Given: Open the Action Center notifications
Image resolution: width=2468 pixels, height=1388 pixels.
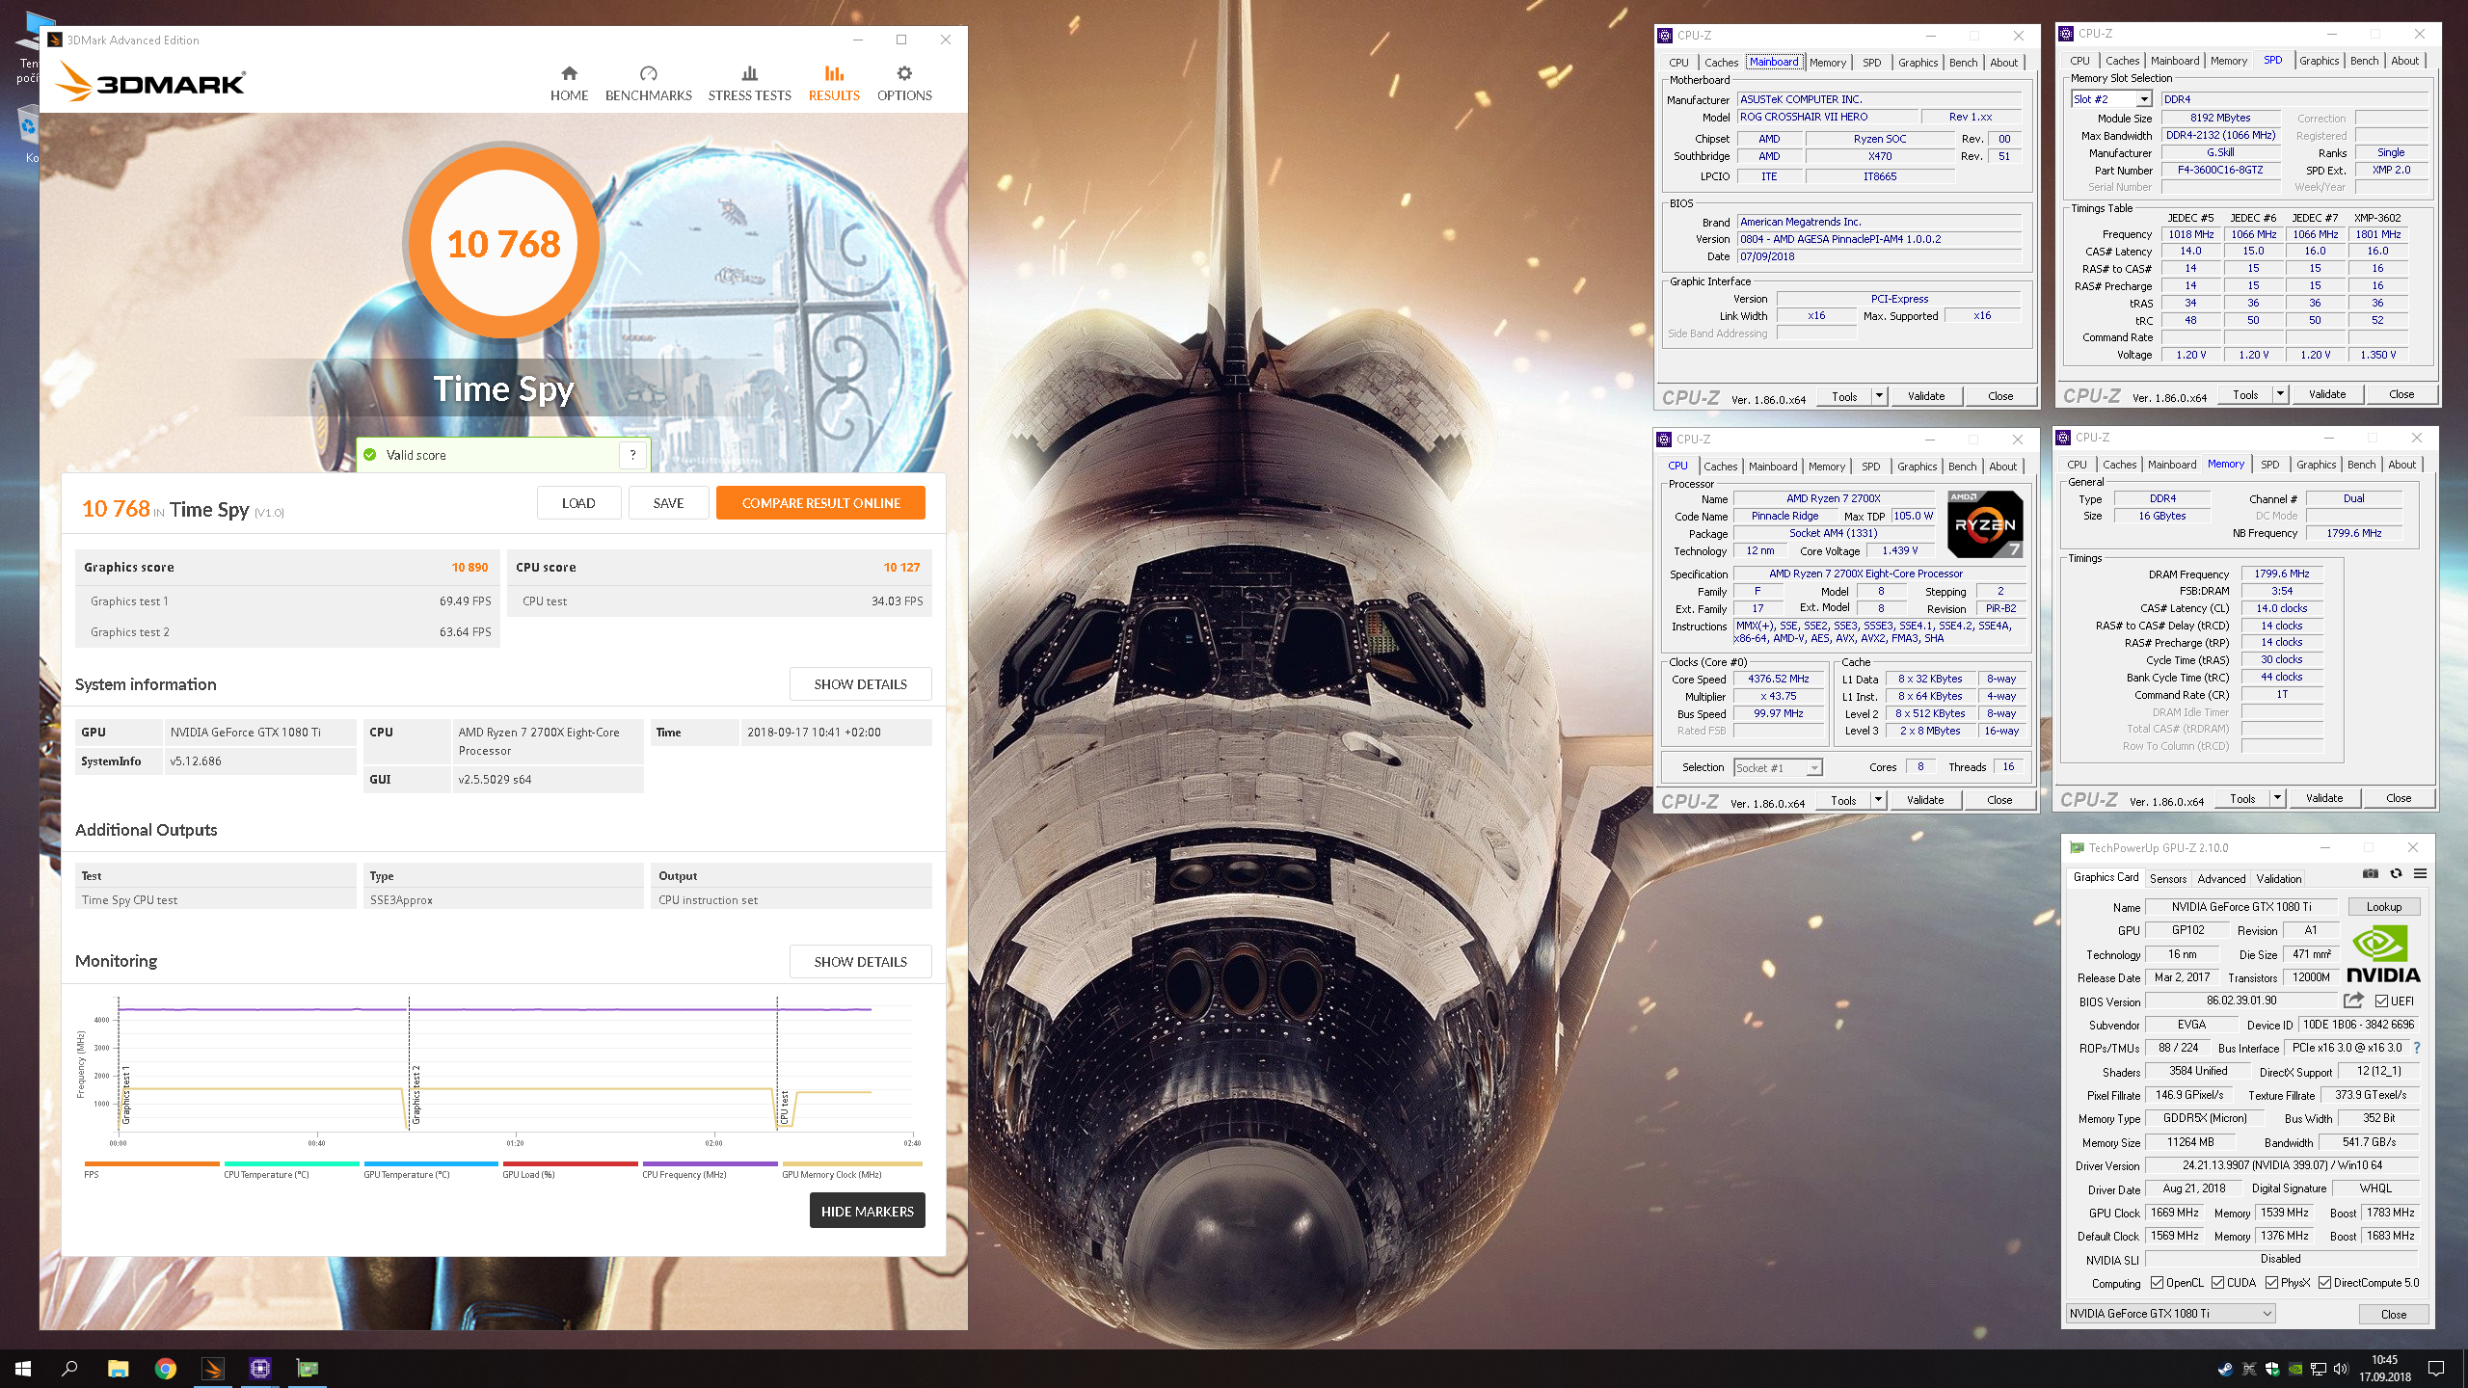Looking at the screenshot, I should [x=2436, y=1369].
